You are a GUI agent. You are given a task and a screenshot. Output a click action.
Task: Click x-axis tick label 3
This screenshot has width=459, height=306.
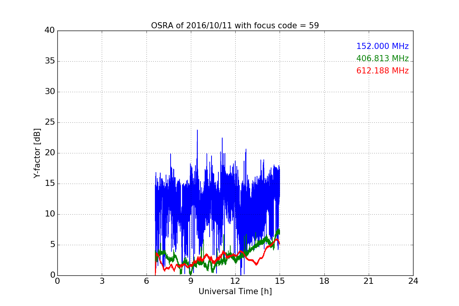pyautogui.click(x=102, y=281)
